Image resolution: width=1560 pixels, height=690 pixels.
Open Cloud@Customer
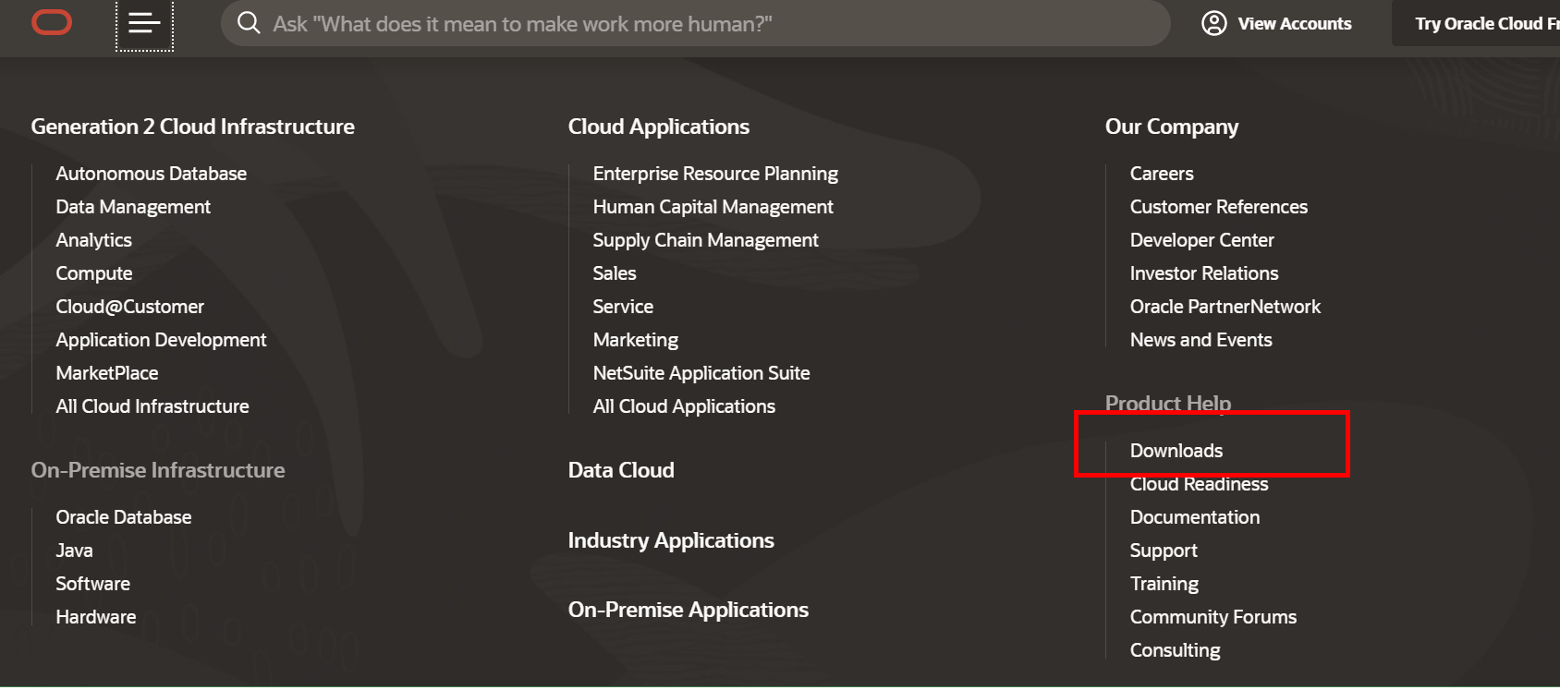coord(130,307)
